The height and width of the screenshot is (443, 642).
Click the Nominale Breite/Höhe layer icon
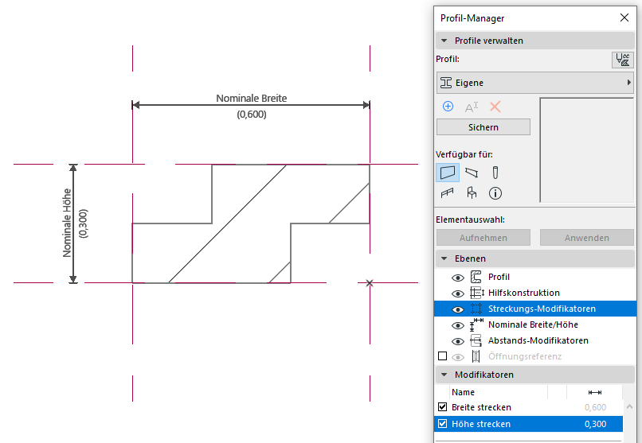click(x=476, y=324)
